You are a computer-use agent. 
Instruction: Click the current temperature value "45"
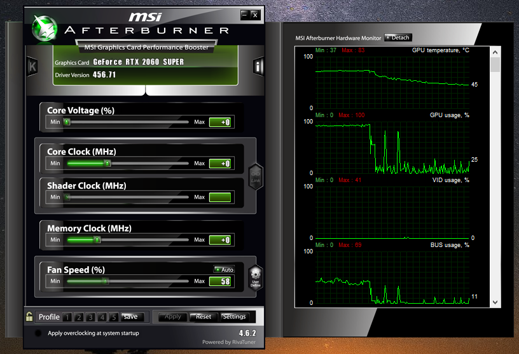pos(474,85)
